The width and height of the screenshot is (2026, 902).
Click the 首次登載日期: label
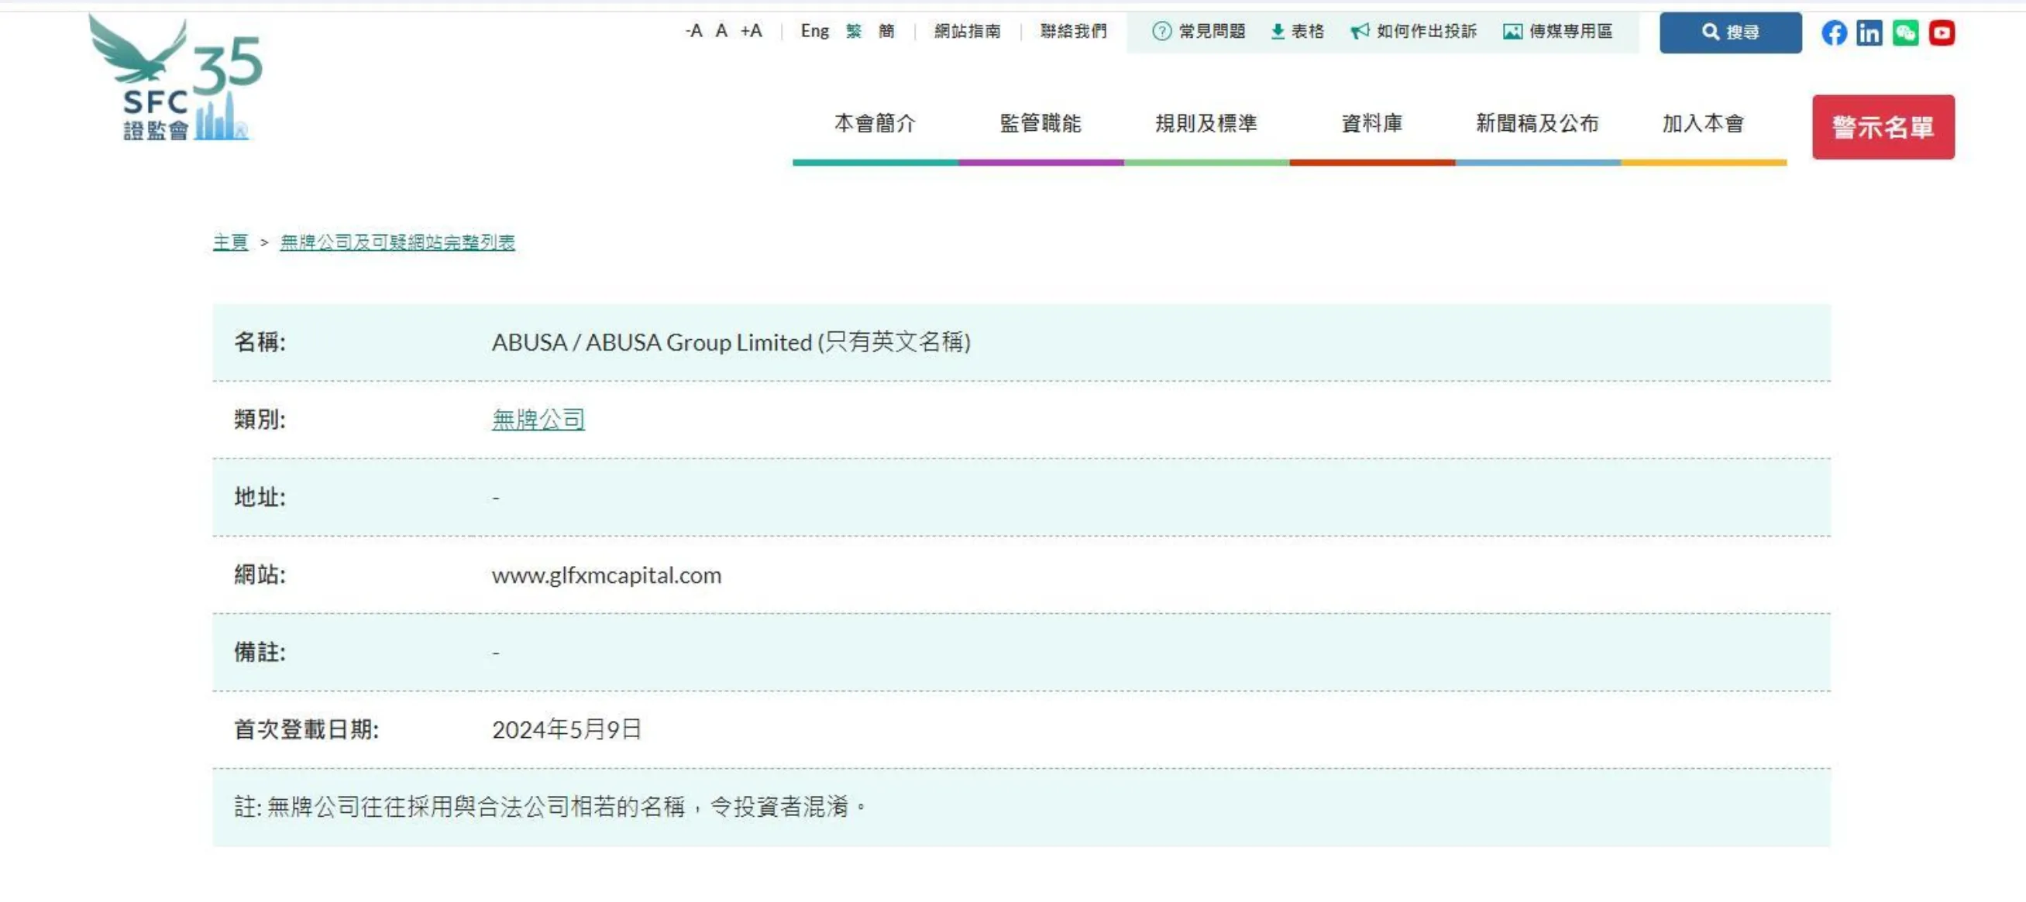pos(306,730)
